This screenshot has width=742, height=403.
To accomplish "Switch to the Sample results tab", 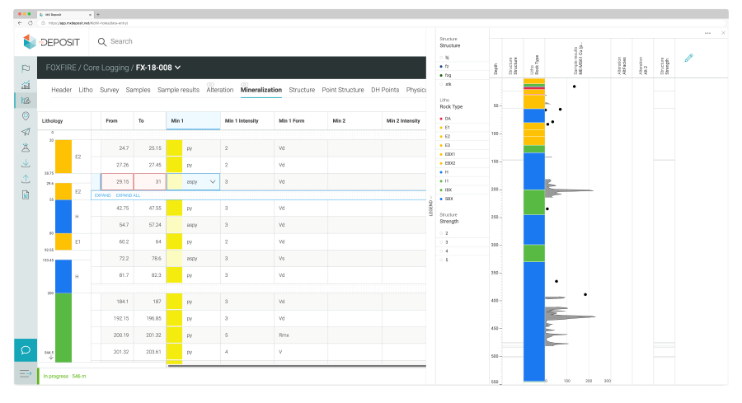I will 178,90.
